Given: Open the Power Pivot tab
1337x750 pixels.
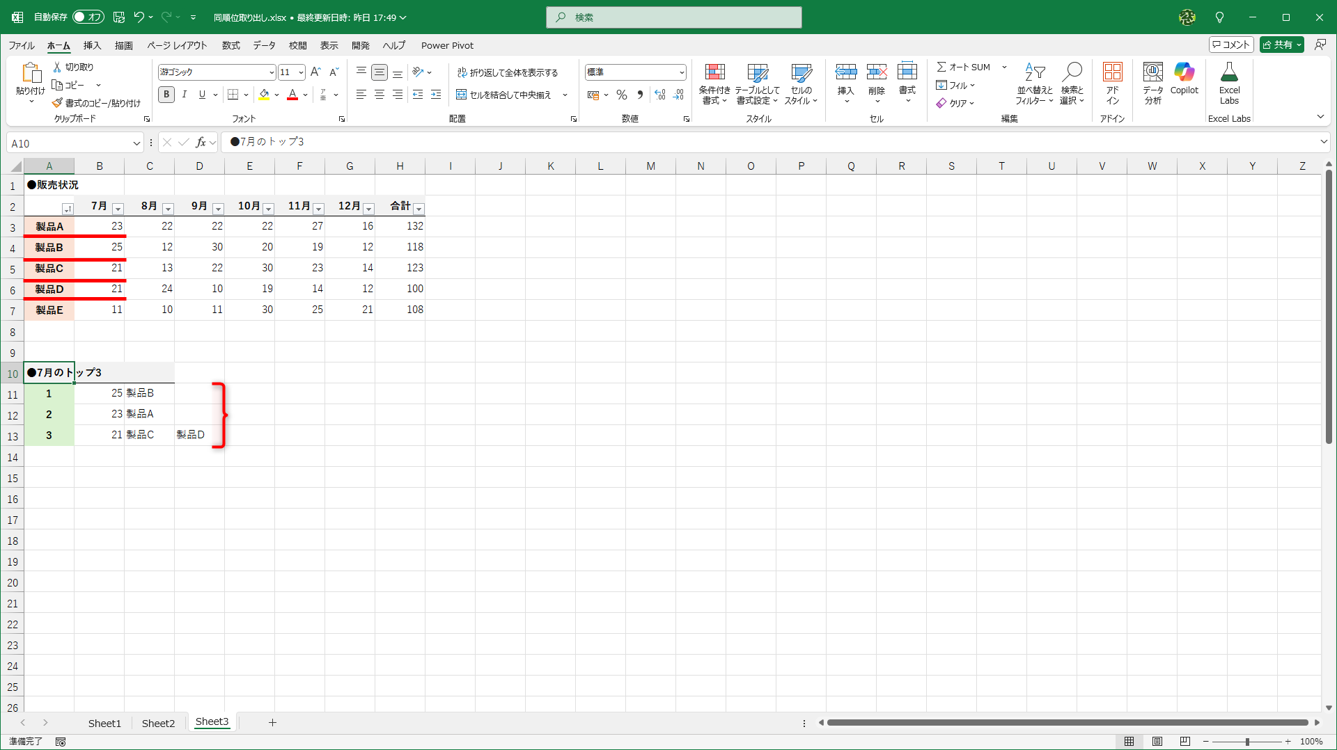Looking at the screenshot, I should tap(447, 45).
